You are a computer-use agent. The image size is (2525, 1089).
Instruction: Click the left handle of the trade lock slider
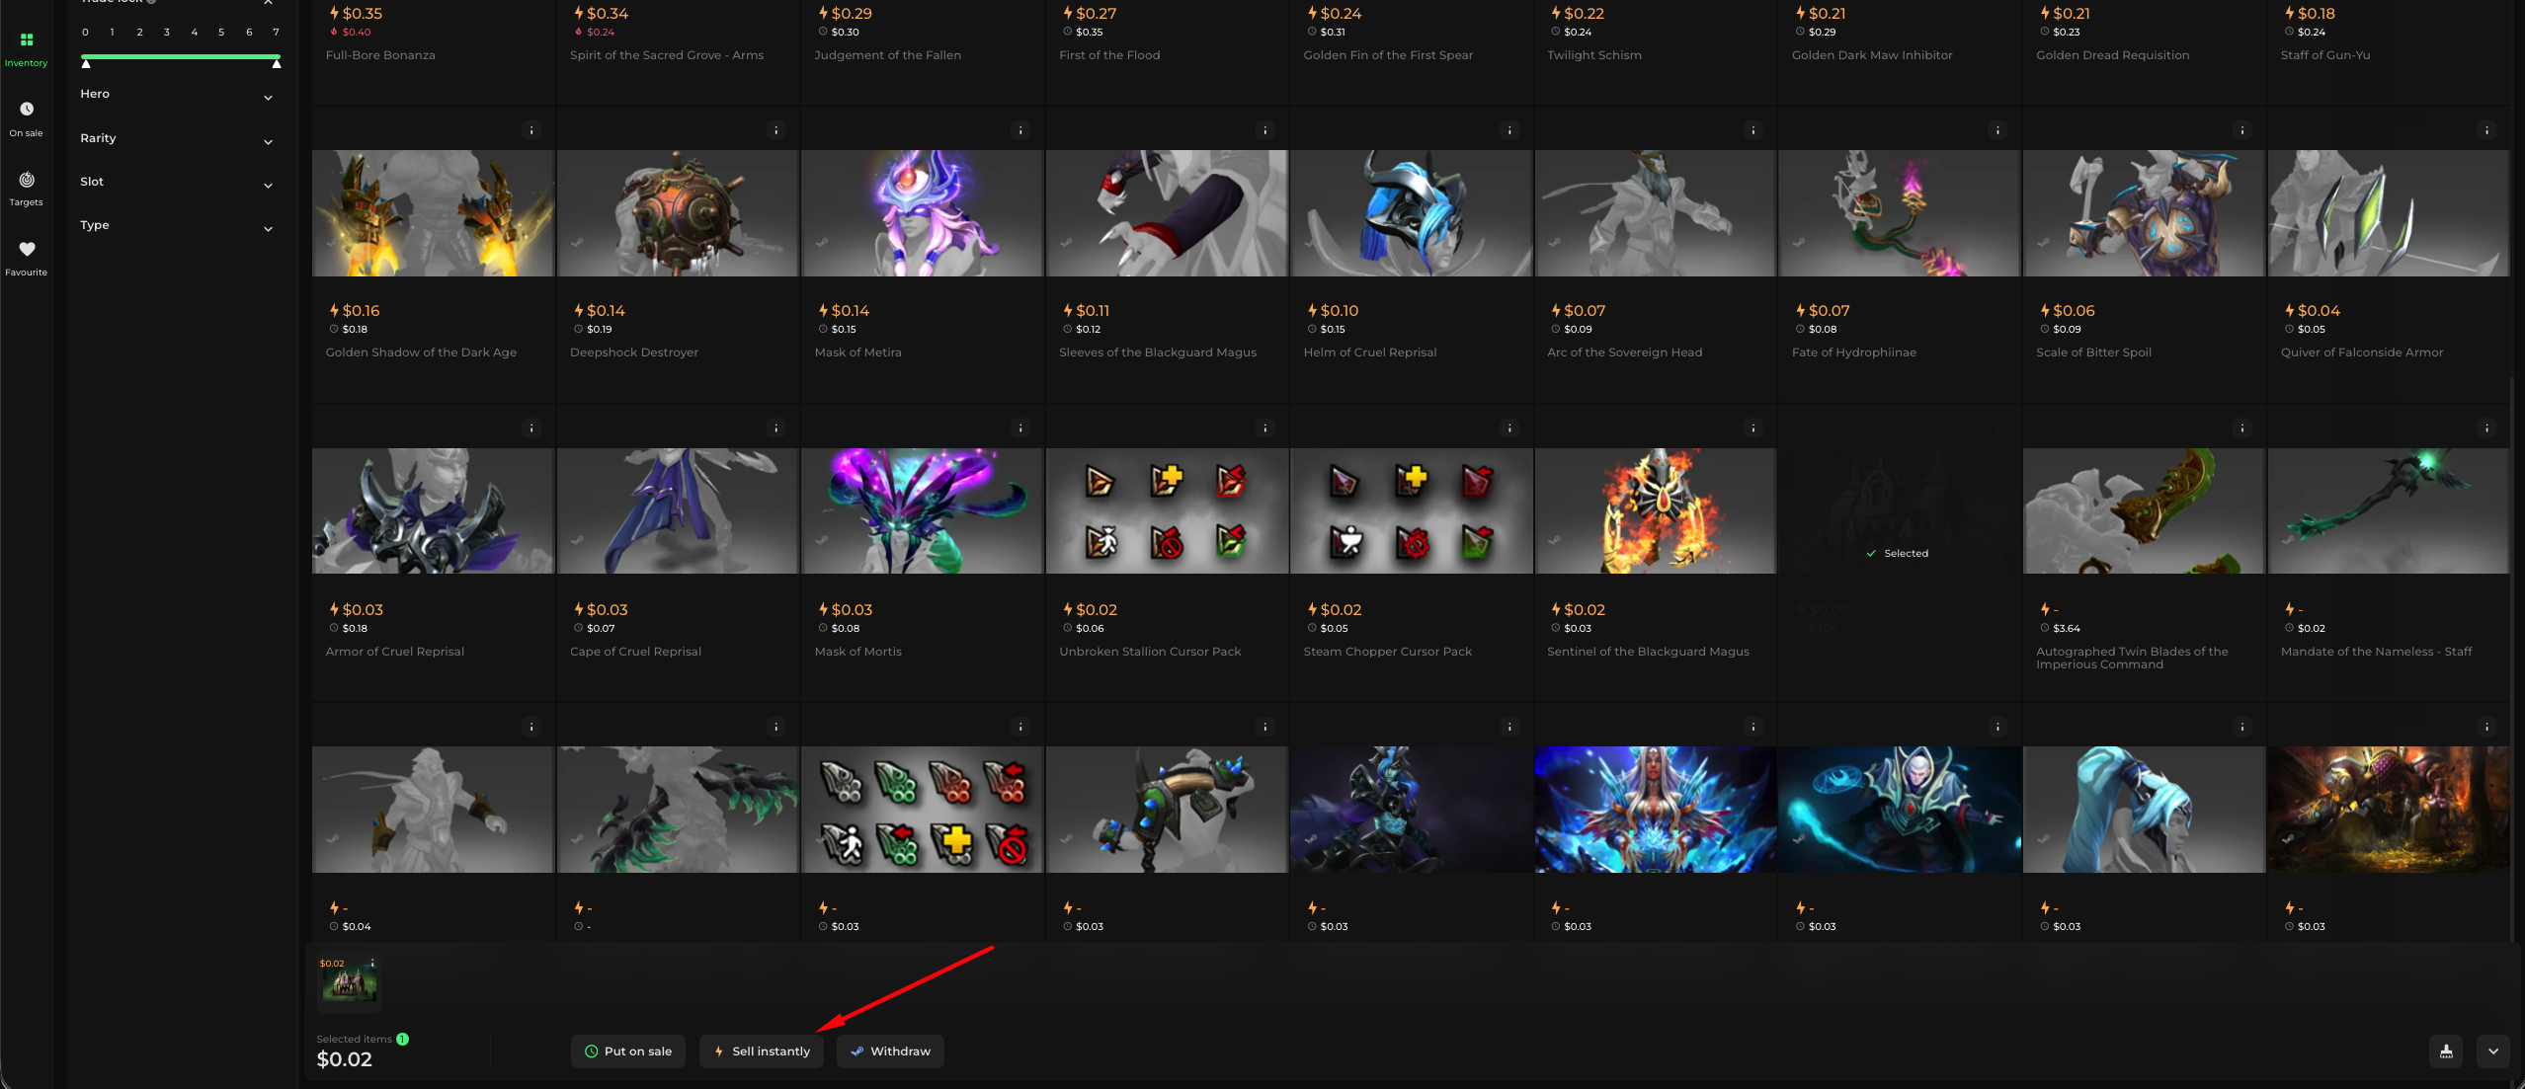click(86, 64)
